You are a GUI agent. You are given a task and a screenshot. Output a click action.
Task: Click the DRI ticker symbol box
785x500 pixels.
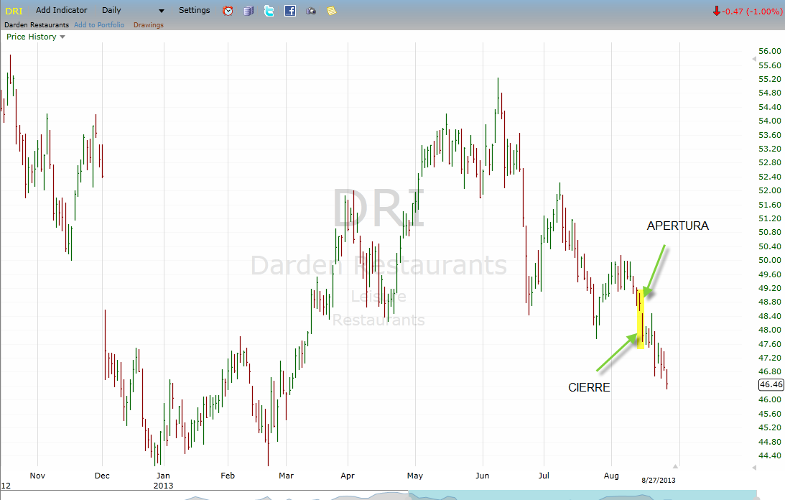click(x=14, y=11)
